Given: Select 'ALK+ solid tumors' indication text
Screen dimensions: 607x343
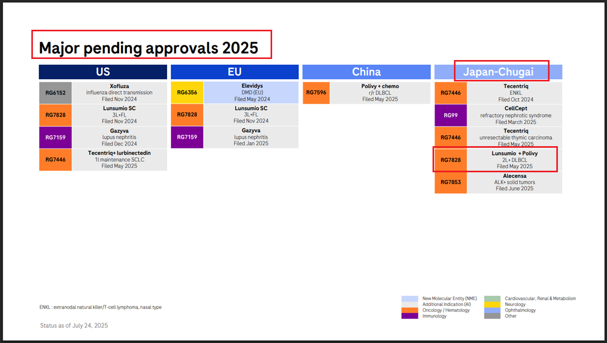Looking at the screenshot, I should coord(515,182).
